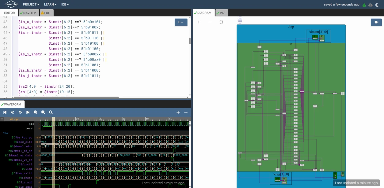This screenshot has width=384, height=188.
Task: Select the @0$imm_valid signal
Action: [x=22, y=173]
